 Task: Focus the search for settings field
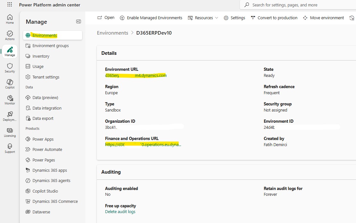(x=298, y=5)
